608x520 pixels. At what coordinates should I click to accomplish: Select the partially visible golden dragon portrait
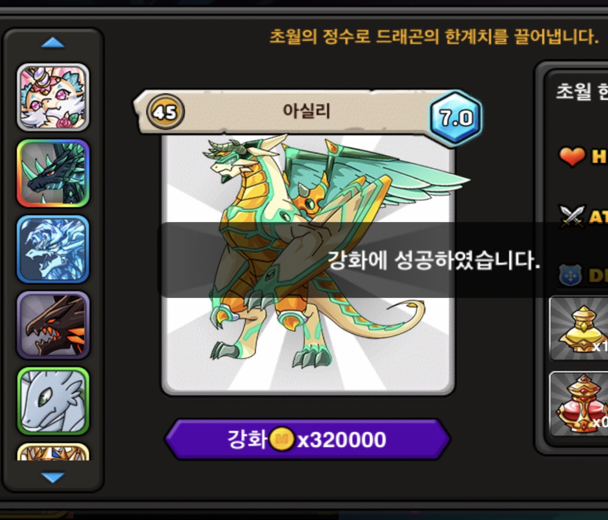53,452
